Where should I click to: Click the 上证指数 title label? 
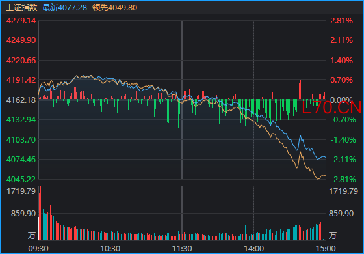(21, 7)
